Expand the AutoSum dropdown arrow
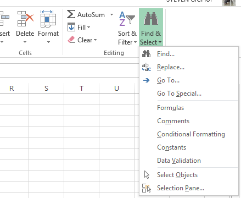Viewport: 241px width, 198px height. coord(111,14)
